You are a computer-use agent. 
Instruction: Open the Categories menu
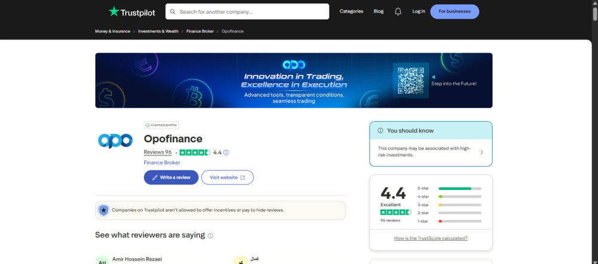[351, 11]
